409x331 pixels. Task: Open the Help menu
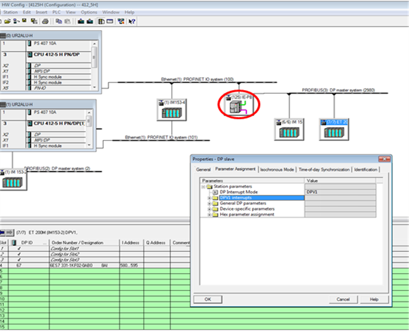pyautogui.click(x=129, y=12)
